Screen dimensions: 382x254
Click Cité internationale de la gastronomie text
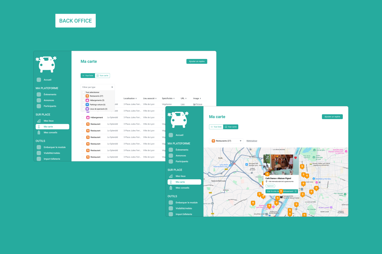(281, 182)
